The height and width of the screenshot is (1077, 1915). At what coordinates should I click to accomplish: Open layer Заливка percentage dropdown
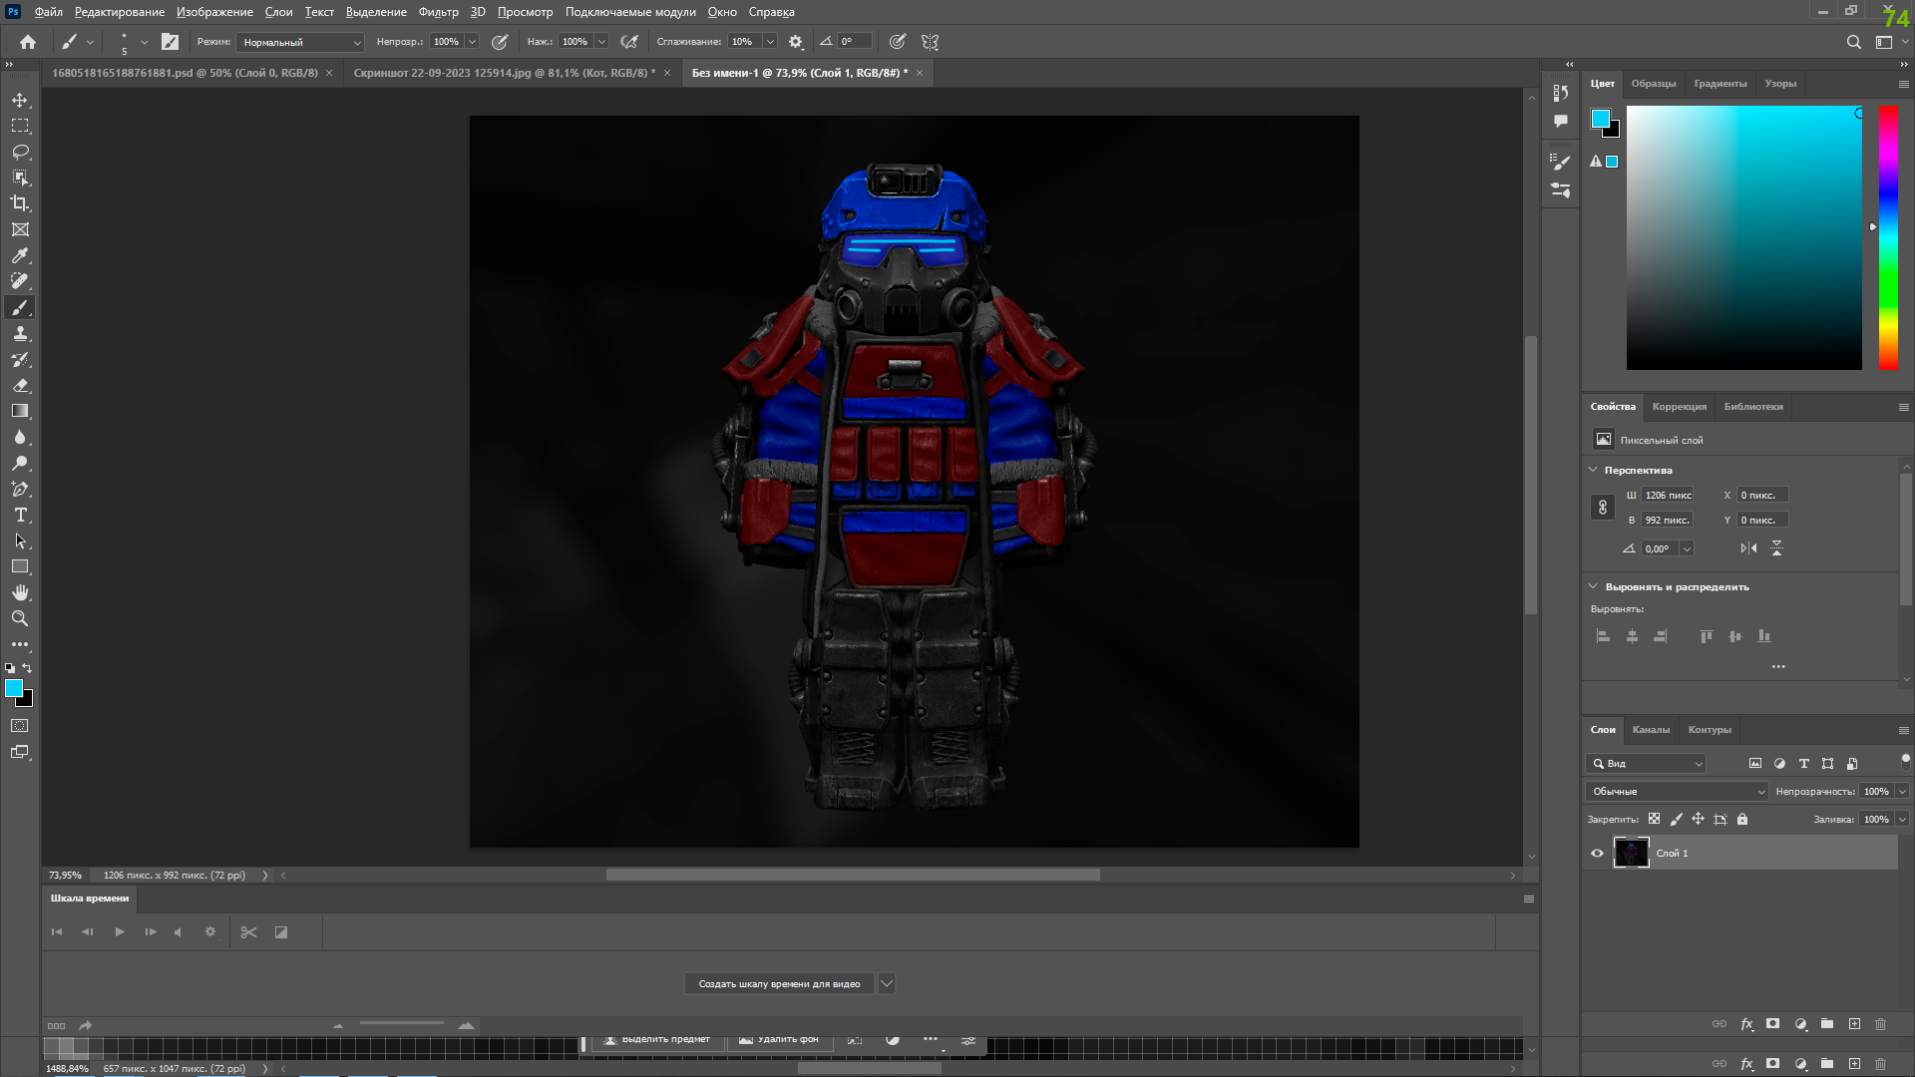point(1902,820)
